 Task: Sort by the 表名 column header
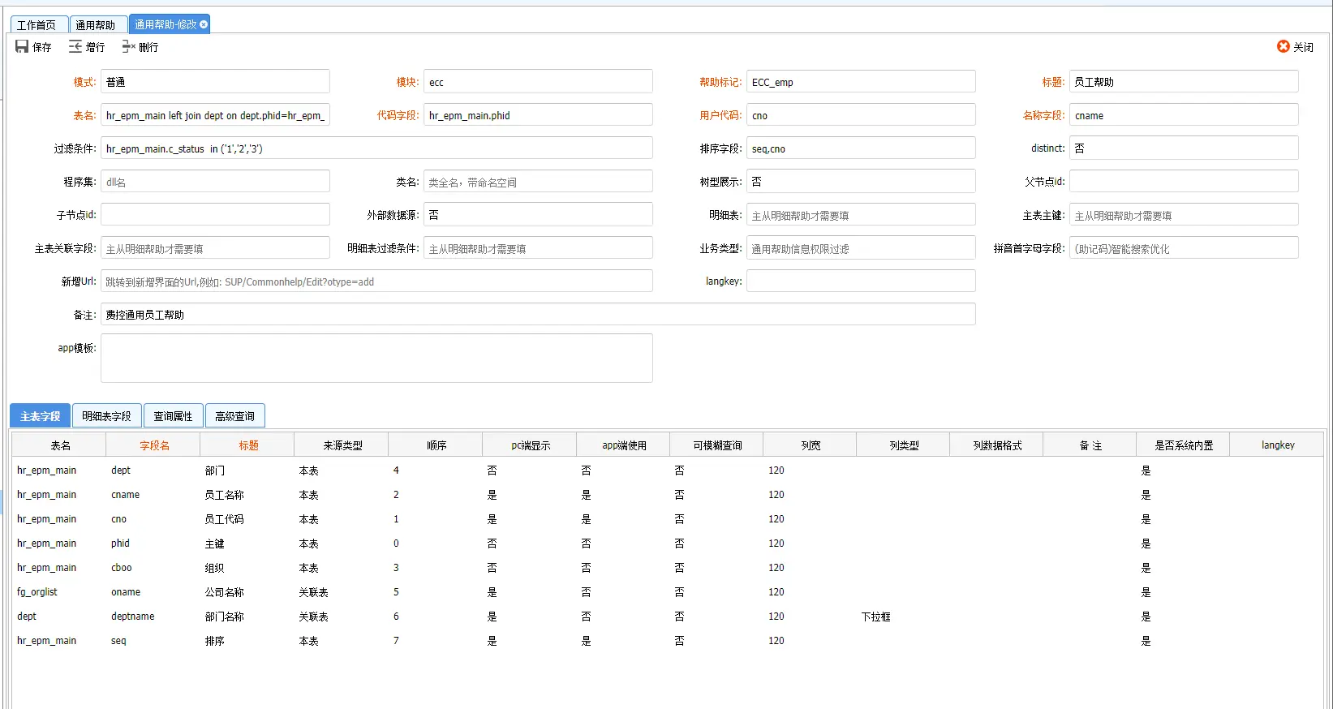click(x=60, y=445)
